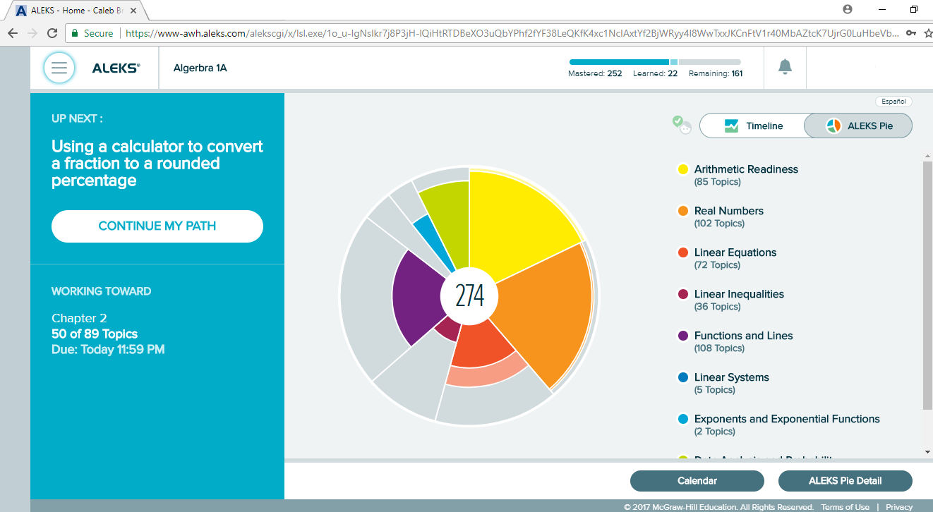Open the account profile icon

tap(845, 9)
